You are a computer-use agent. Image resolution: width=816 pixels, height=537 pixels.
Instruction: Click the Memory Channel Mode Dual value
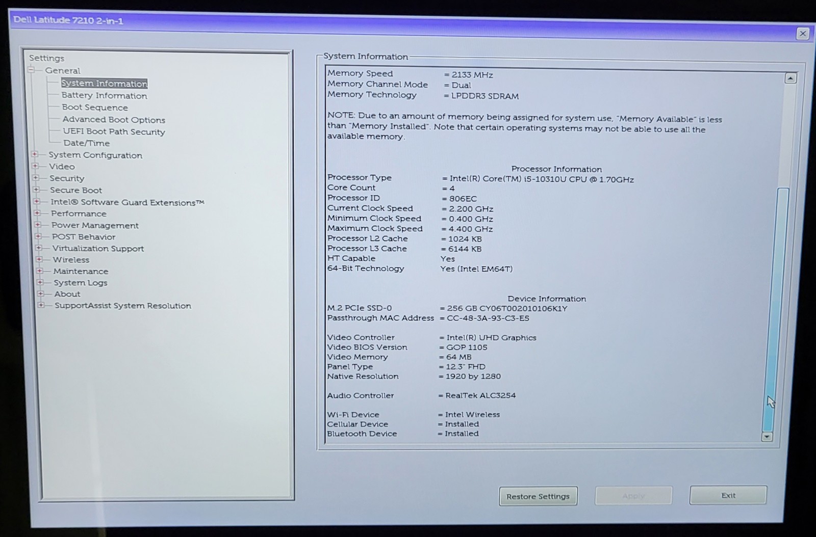pos(461,86)
